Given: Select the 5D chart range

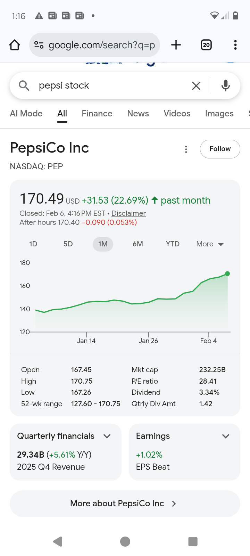Looking at the screenshot, I should (68, 244).
